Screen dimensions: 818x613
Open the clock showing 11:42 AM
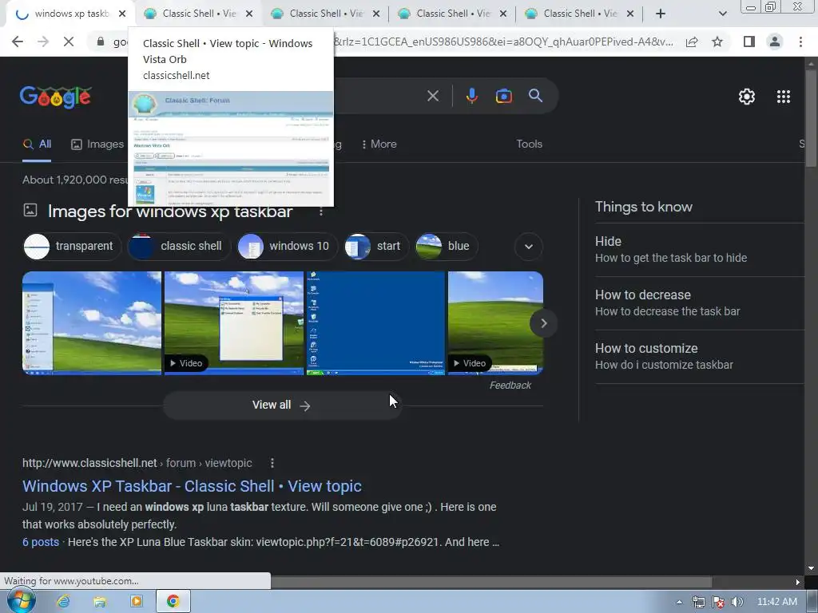[x=776, y=602]
